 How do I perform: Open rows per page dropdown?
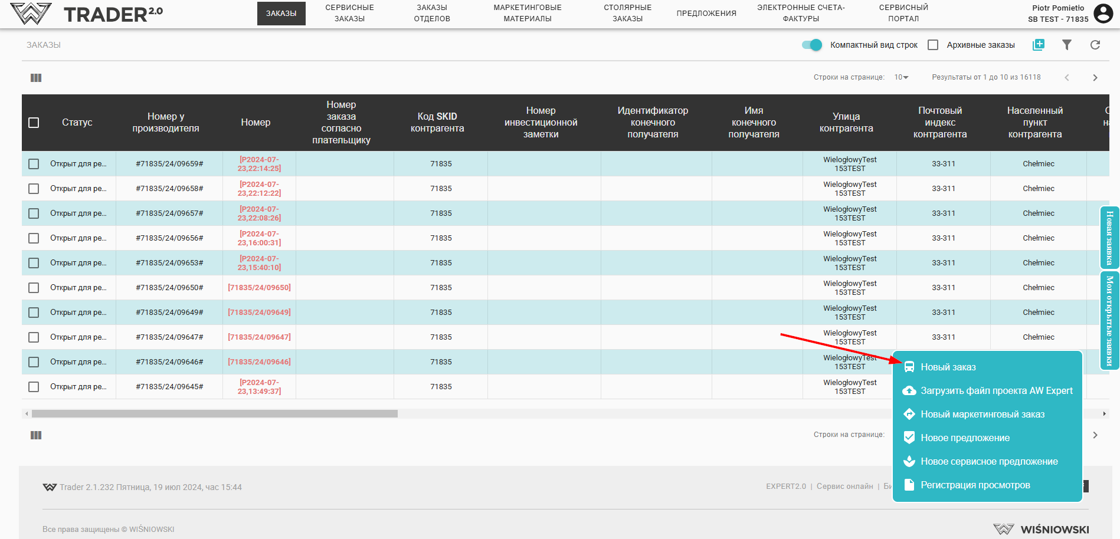[901, 77]
